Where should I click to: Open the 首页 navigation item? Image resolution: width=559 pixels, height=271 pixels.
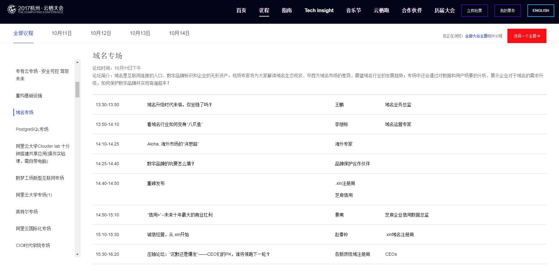click(241, 11)
